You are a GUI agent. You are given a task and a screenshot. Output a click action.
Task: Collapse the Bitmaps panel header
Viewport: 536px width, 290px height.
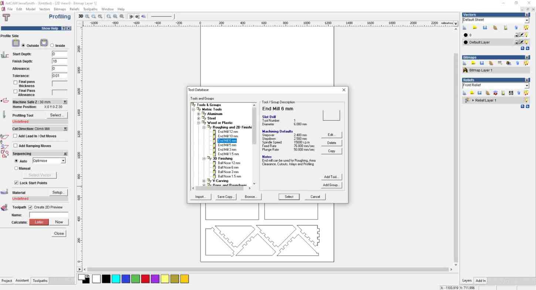point(527,57)
